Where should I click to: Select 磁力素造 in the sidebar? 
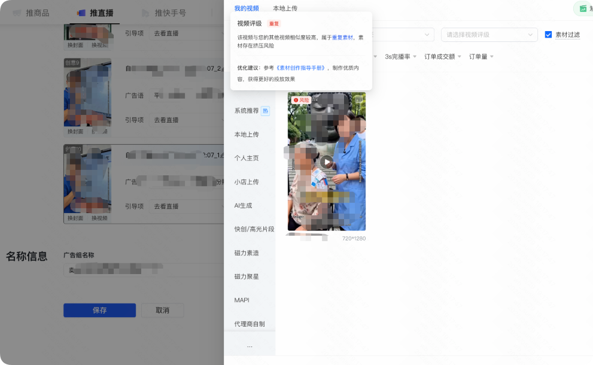(x=247, y=253)
